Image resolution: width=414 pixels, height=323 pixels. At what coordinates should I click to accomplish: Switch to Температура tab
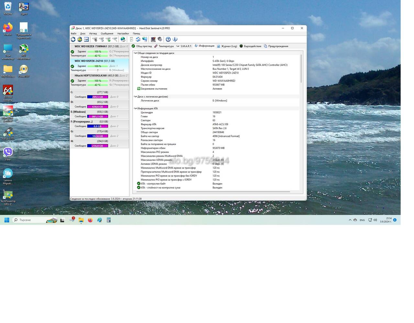click(164, 46)
